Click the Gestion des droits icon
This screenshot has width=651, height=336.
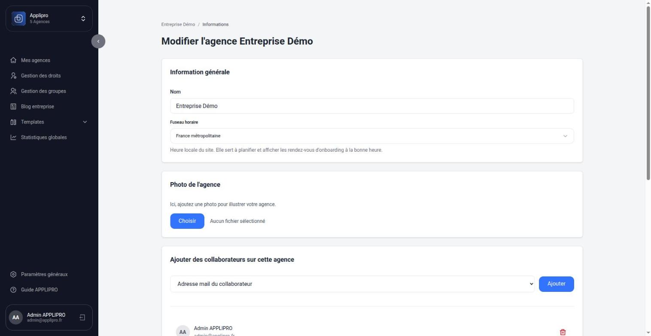[13, 76]
